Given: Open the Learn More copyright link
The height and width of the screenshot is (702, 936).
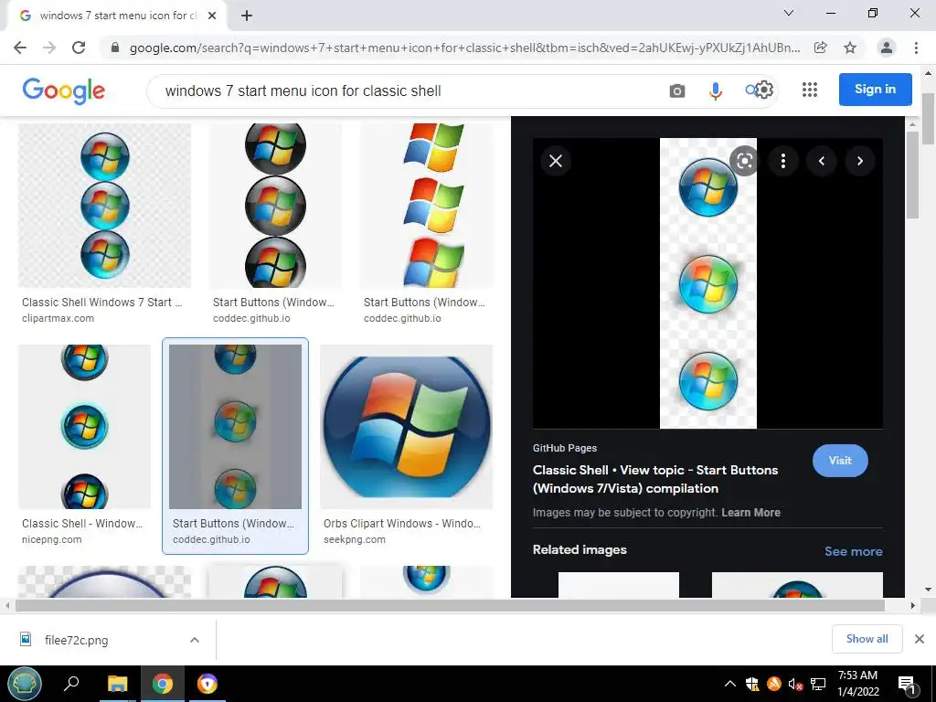Looking at the screenshot, I should pos(750,512).
